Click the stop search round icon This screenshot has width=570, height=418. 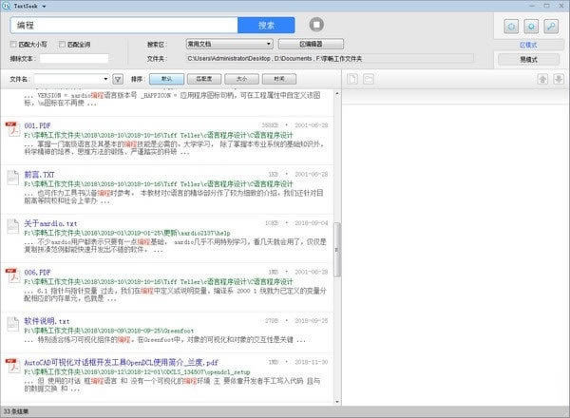point(316,25)
